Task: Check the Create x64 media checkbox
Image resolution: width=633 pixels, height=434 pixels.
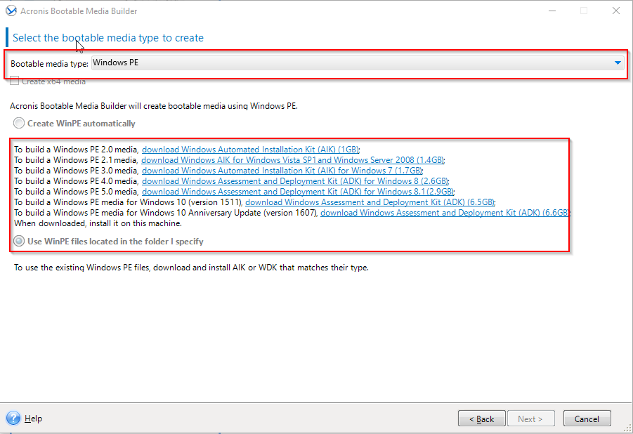Action: 15,81
